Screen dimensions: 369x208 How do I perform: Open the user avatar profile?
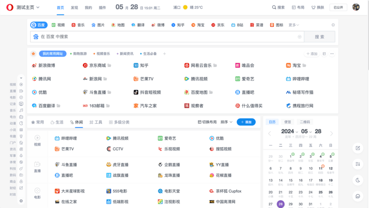[356, 7]
